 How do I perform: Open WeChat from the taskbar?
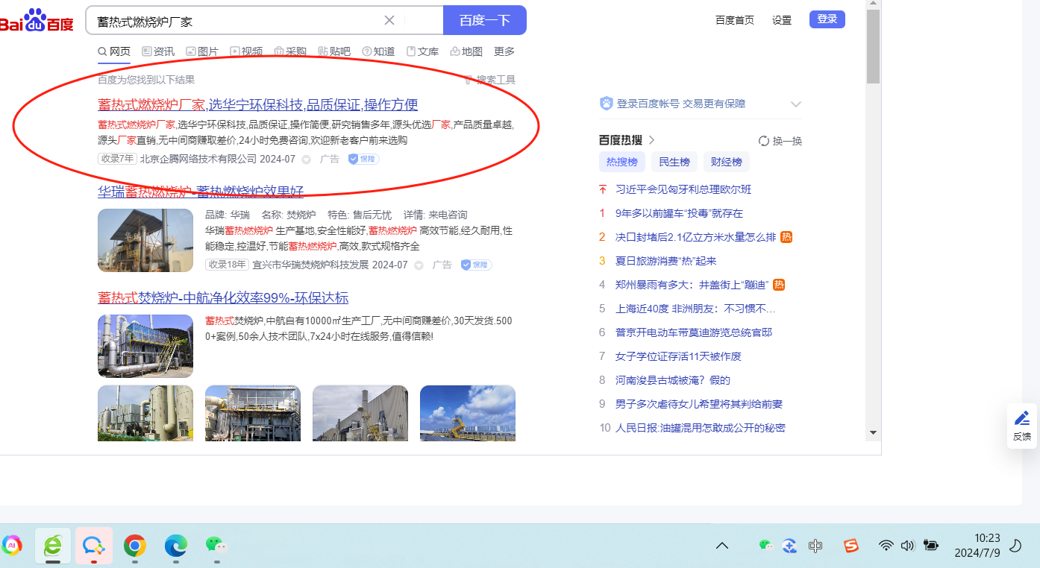(x=216, y=546)
